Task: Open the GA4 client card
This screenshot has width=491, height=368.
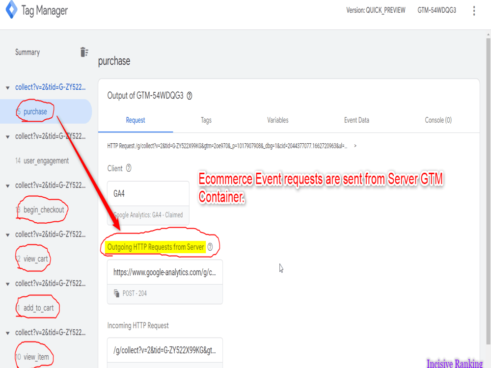Action: click(148, 203)
